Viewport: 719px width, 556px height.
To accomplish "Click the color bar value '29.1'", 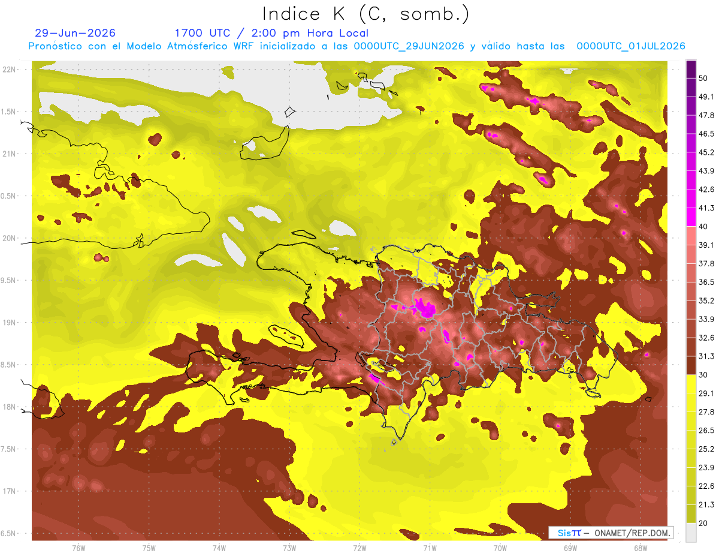I will click(706, 393).
